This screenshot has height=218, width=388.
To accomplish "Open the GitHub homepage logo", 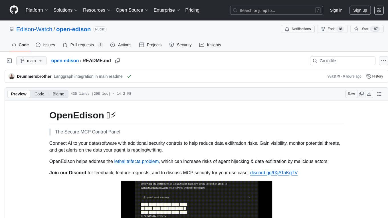I will (14, 10).
